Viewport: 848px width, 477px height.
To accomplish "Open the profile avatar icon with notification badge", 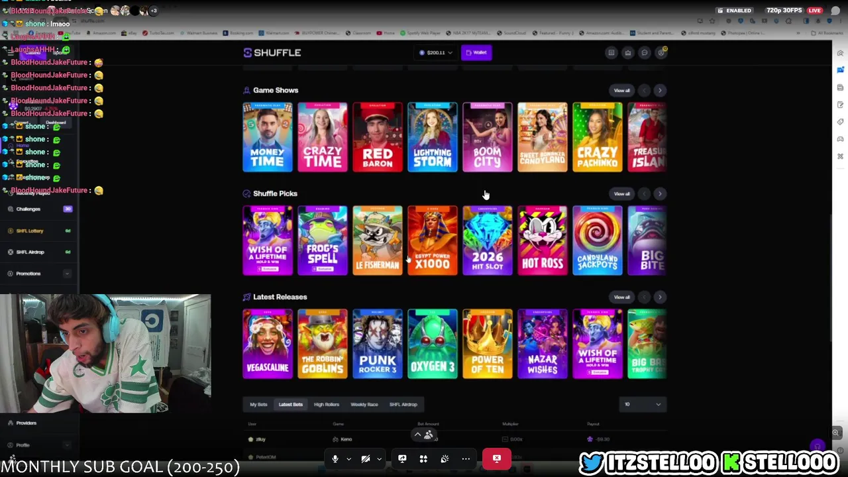I will pos(661,52).
